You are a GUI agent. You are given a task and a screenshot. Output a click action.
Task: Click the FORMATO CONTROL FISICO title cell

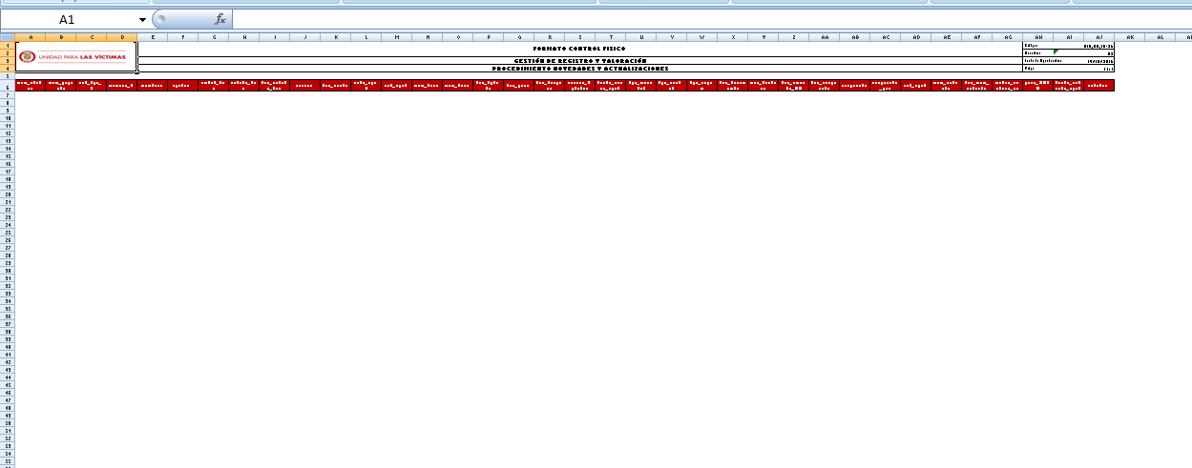[579, 49]
